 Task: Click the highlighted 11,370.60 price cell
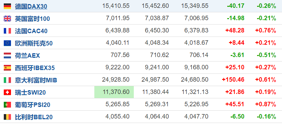tap(114, 92)
